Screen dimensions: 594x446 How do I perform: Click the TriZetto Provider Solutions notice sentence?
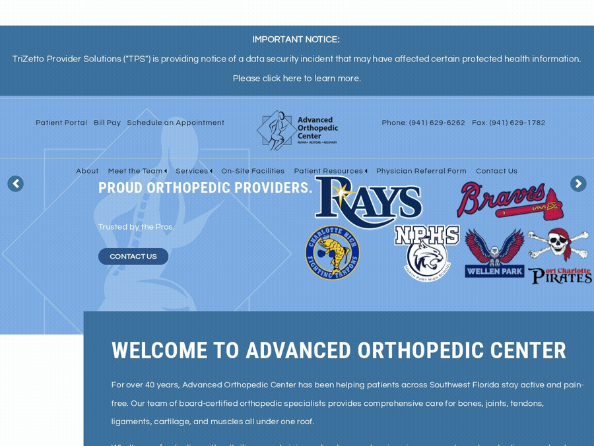(296, 59)
